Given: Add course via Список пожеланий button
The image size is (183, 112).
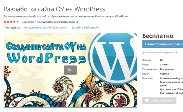Looking at the screenshot, I should point(159,101).
